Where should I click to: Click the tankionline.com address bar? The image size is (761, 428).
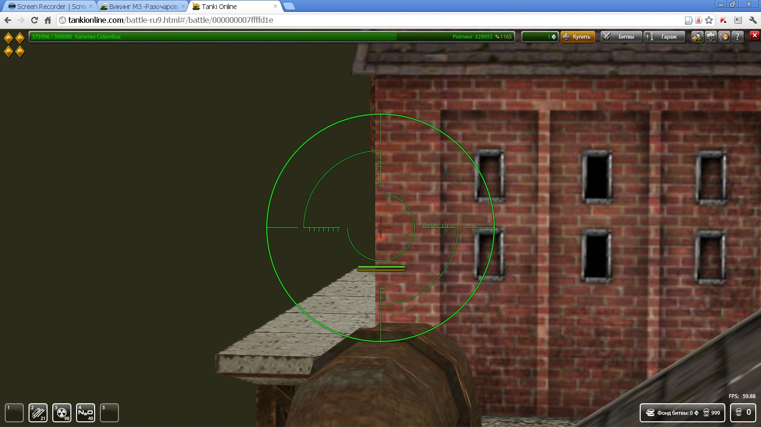(x=371, y=20)
